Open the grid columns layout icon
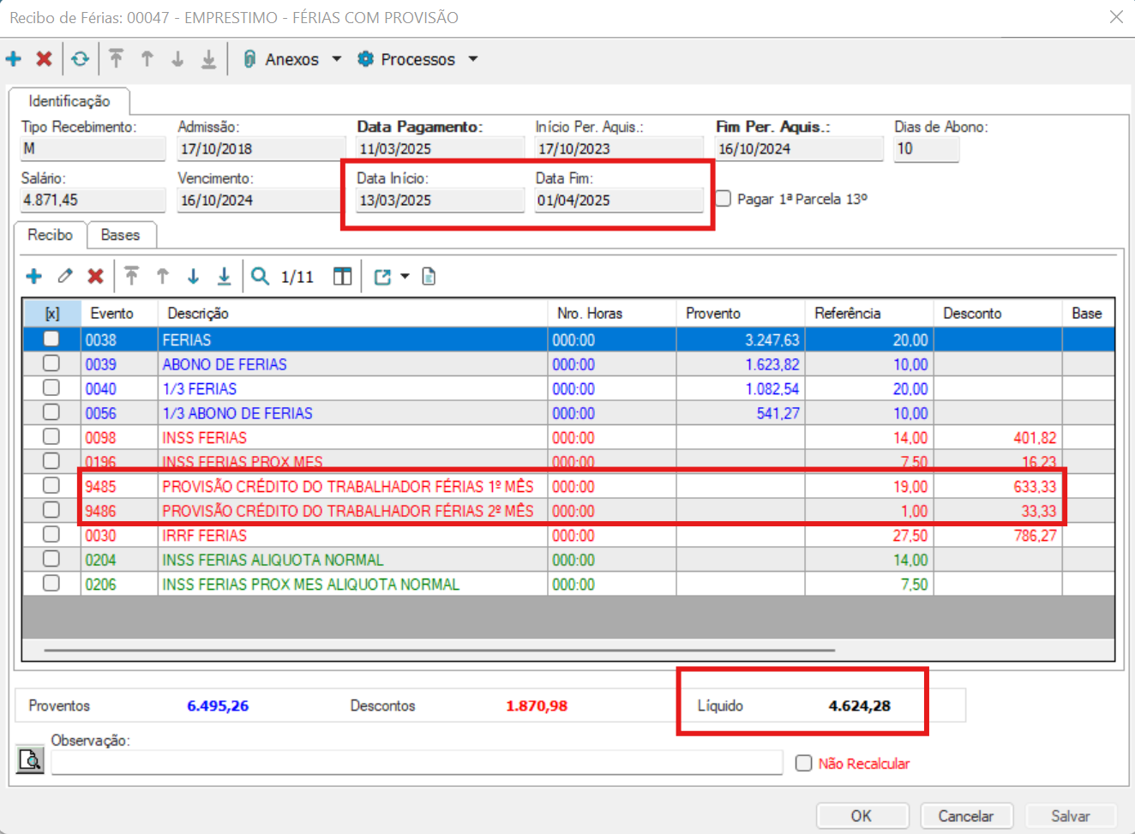The height and width of the screenshot is (834, 1135). point(342,276)
